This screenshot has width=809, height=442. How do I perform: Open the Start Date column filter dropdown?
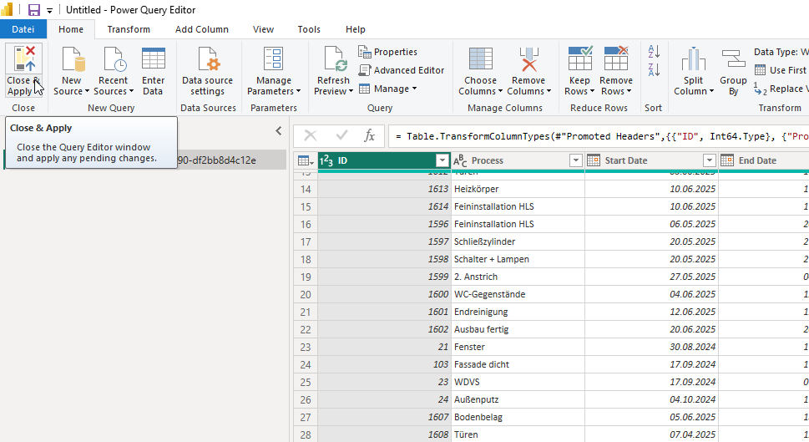click(709, 160)
